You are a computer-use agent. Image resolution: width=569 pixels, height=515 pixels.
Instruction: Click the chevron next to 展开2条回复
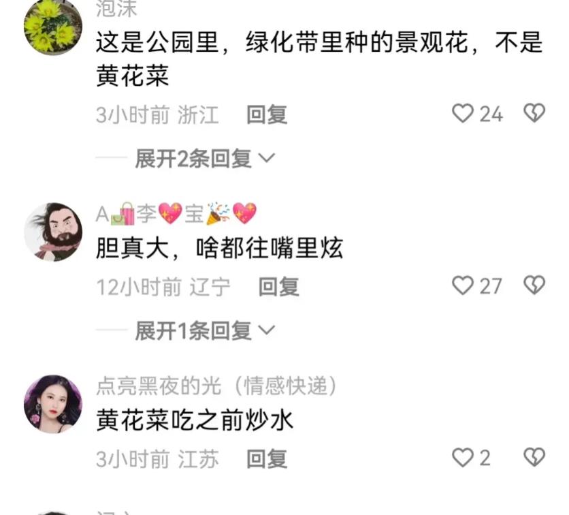(266, 158)
